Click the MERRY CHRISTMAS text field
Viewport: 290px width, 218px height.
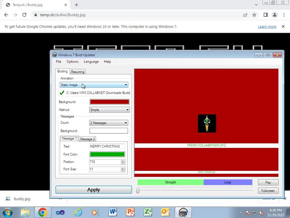click(107, 146)
